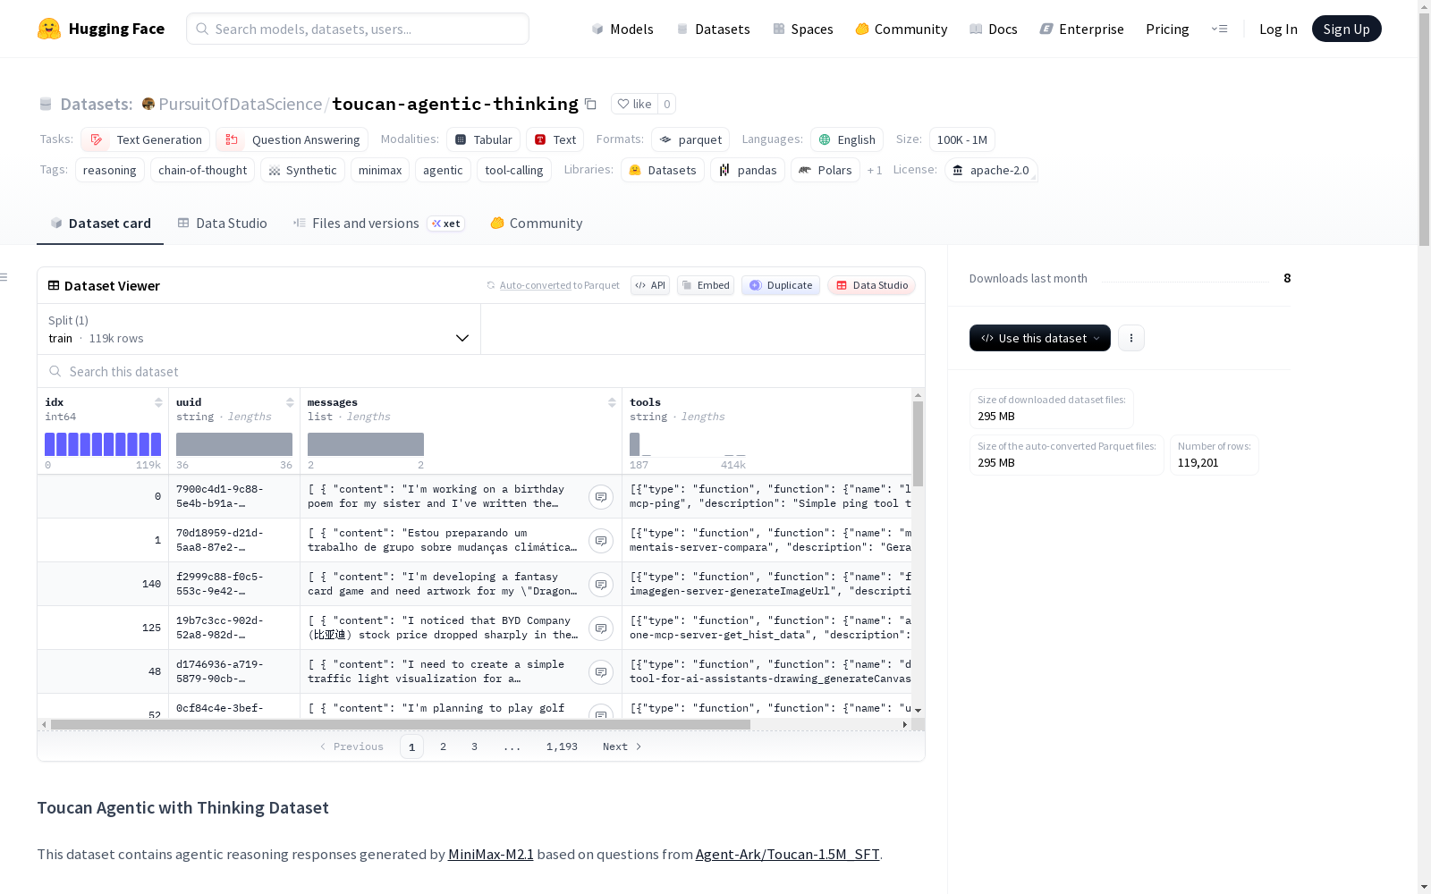
Task: Select the Question Answering task tag
Action: pos(292,139)
